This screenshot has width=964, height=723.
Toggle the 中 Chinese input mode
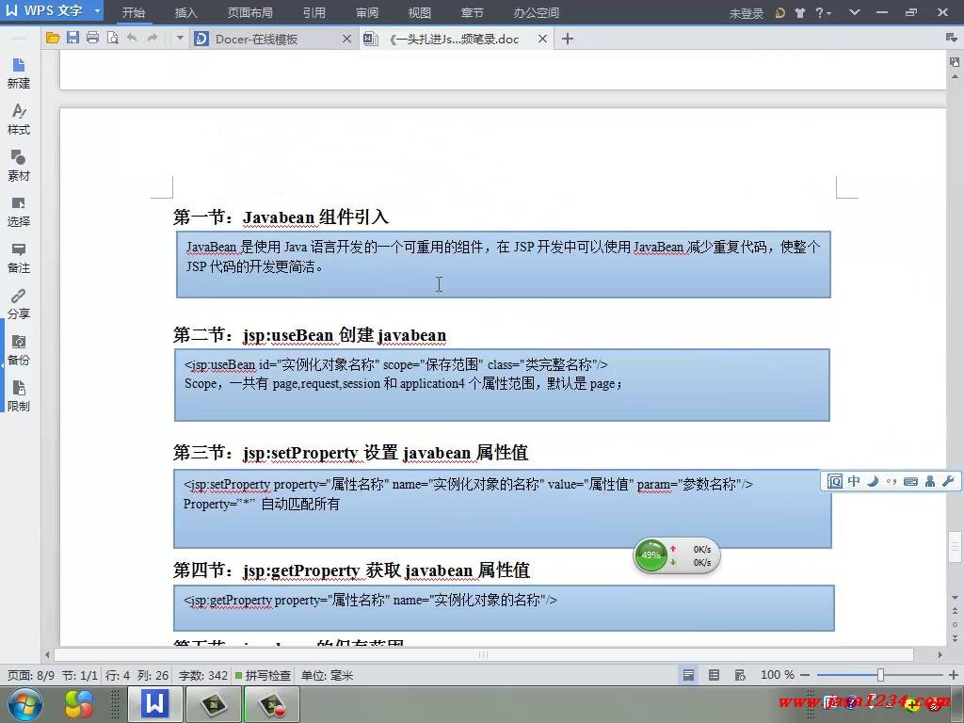point(854,481)
